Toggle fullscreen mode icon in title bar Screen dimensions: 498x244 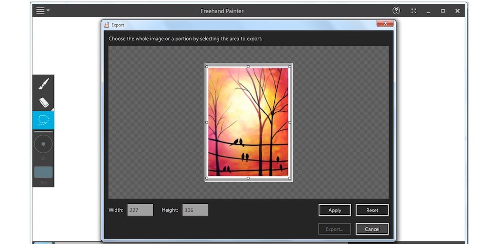[x=413, y=11]
